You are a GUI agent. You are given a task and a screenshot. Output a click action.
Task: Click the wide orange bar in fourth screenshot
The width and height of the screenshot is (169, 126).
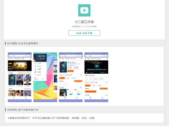tap(91, 92)
